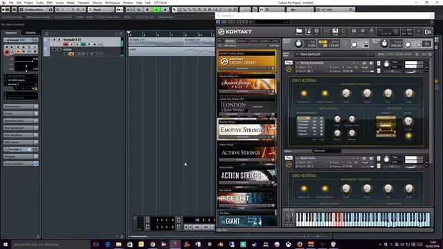Select the Emotive Strings library
This screenshot has height=249, width=443.
tap(247, 129)
